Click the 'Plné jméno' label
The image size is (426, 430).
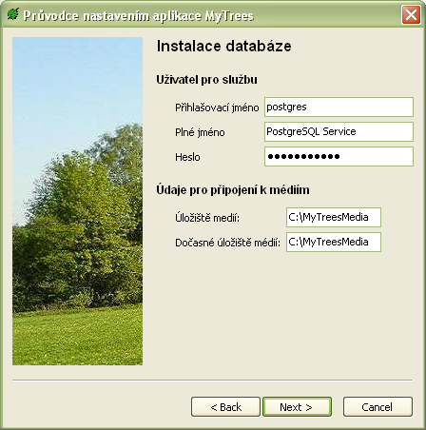(x=200, y=132)
